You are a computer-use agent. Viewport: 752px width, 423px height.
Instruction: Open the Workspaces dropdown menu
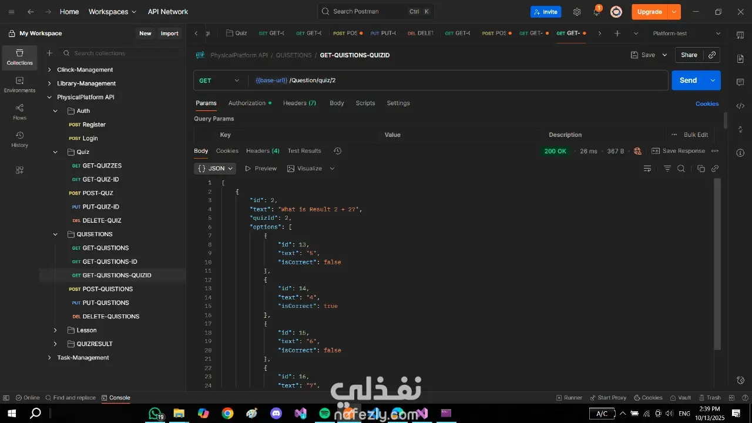click(x=112, y=12)
